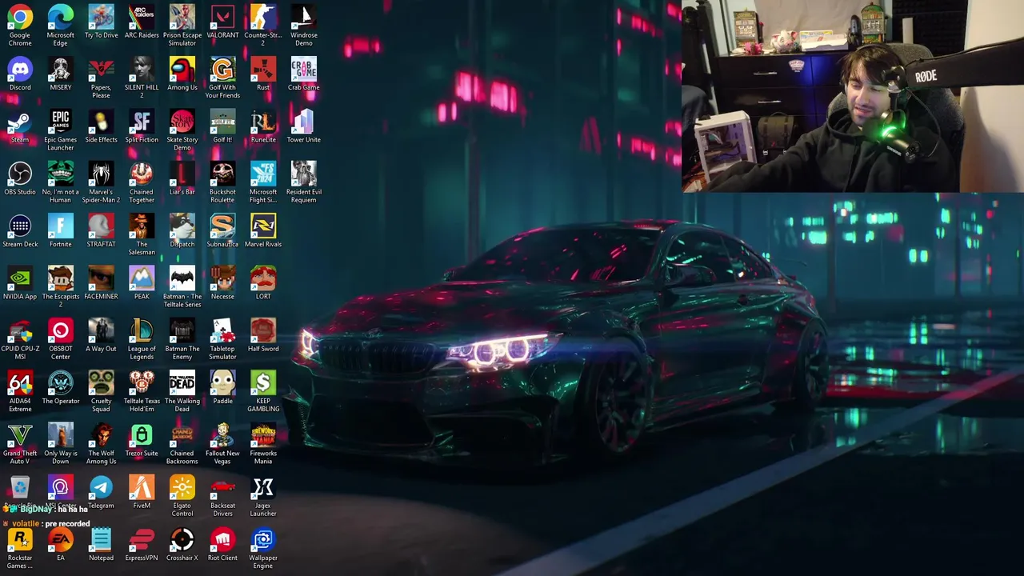Screen dimensions: 1024x576
Task: Click the Microsoft Flight Simulator icon
Action: coord(263,174)
